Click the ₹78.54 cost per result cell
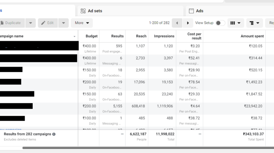Screen dimensions: 274x153 194,82
